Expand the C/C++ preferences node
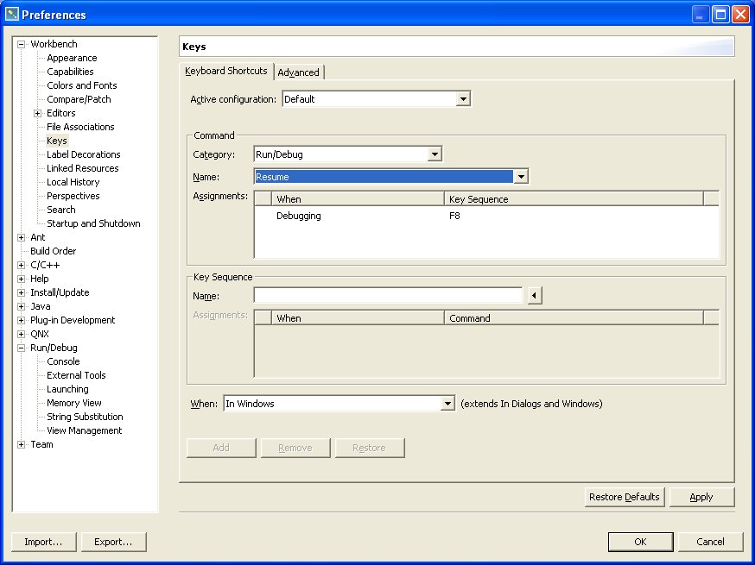This screenshot has height=565, width=755. point(22,265)
